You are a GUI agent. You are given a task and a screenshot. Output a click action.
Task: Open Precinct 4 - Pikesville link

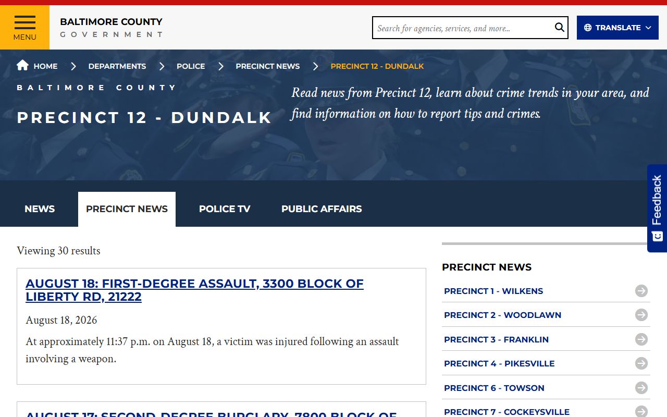499,363
